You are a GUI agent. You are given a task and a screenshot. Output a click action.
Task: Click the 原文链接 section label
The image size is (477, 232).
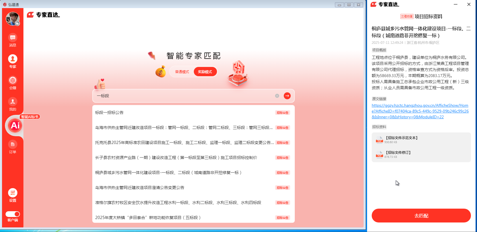(x=379, y=99)
